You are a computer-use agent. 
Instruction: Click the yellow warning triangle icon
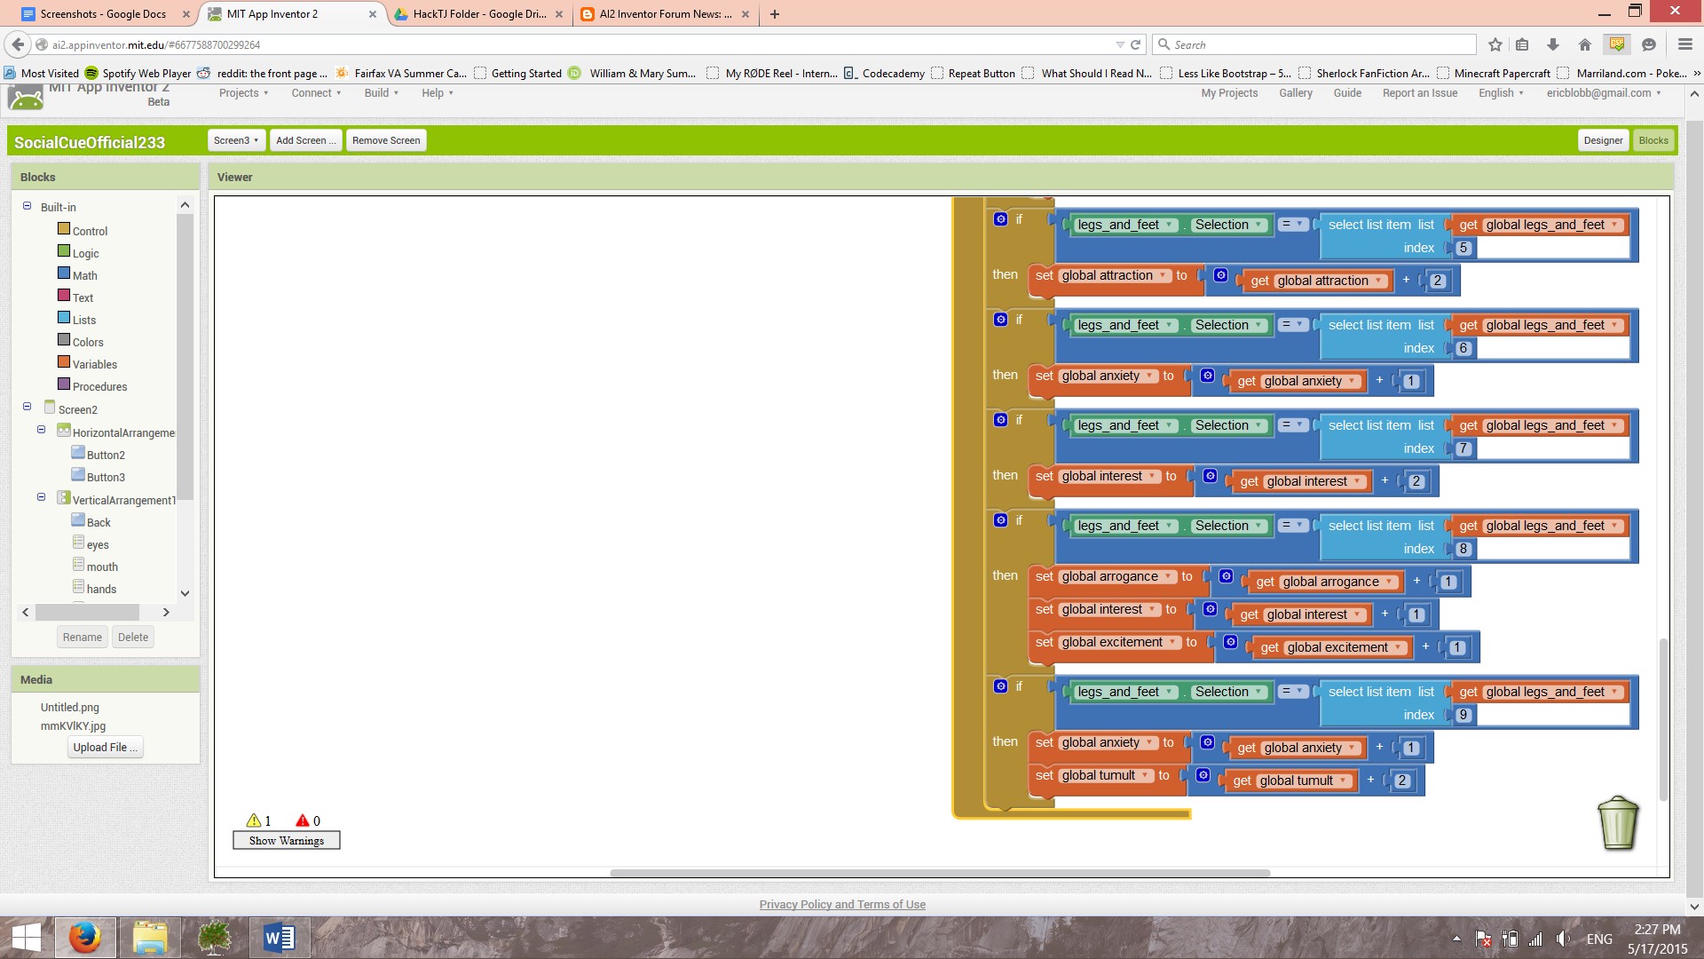[x=254, y=820]
